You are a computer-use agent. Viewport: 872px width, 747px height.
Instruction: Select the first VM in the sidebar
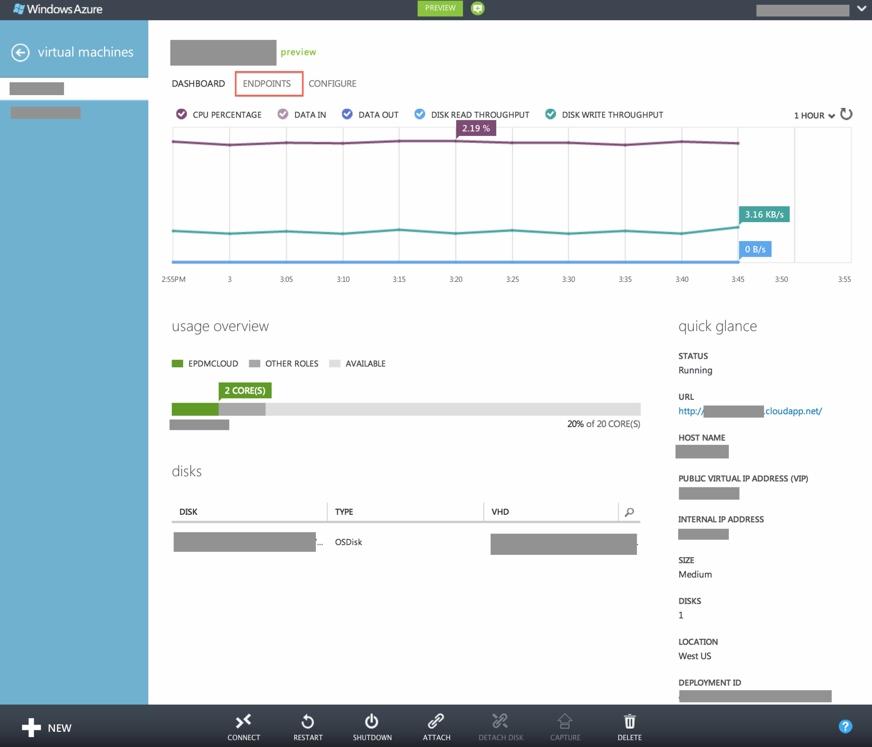tap(74, 89)
